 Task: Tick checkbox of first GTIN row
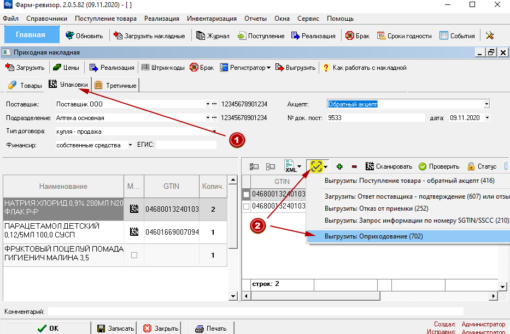point(246,194)
